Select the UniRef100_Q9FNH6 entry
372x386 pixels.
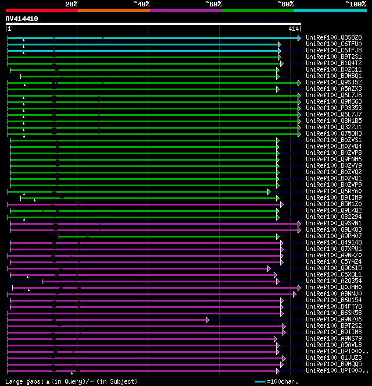pos(334,159)
